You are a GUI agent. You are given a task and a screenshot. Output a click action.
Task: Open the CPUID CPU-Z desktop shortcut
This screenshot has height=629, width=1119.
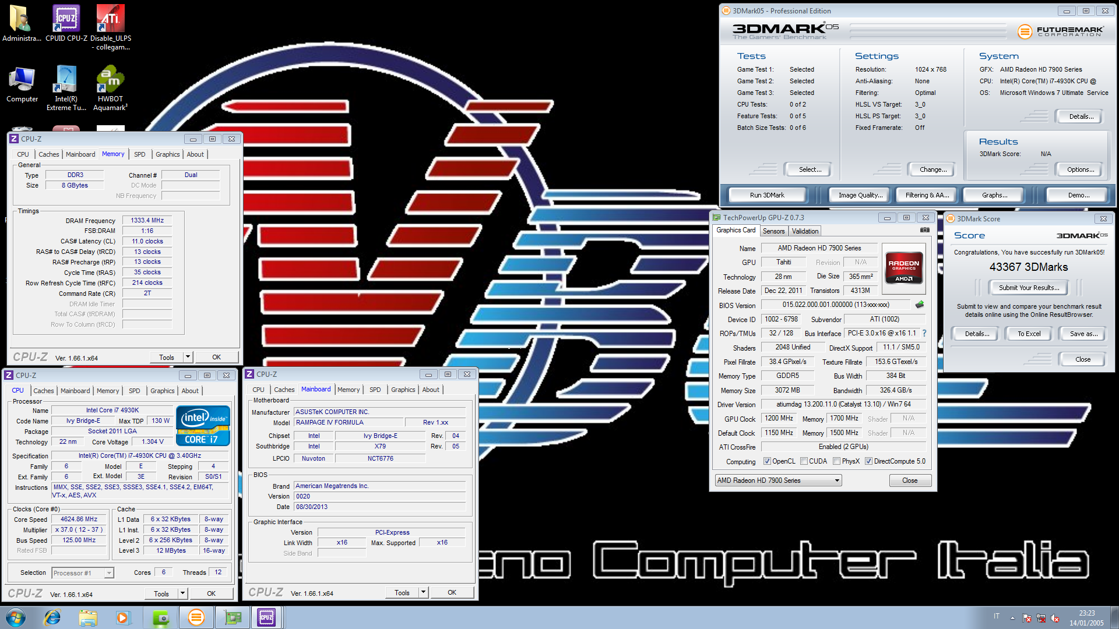click(x=66, y=23)
